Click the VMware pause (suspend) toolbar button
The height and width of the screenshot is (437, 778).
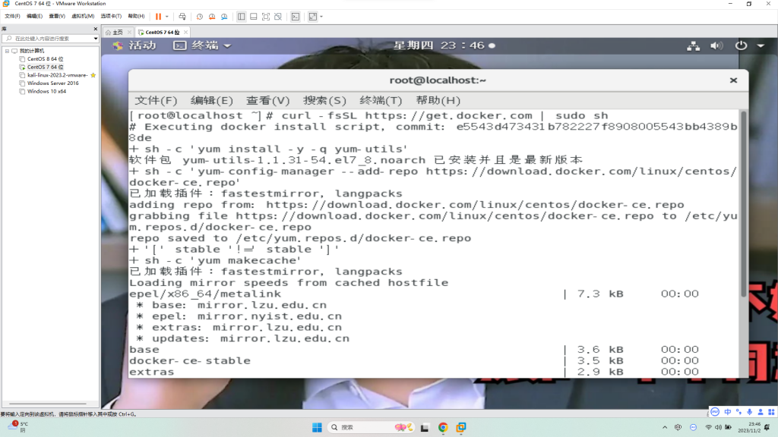(158, 16)
